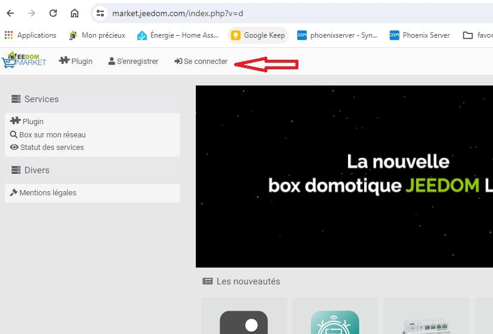The width and height of the screenshot is (493, 334).
Task: Open Box sur mon réseau
Action: click(48, 134)
